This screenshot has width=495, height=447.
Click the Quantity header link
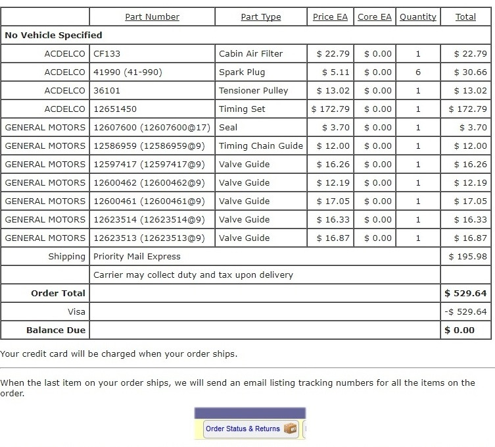click(x=418, y=16)
